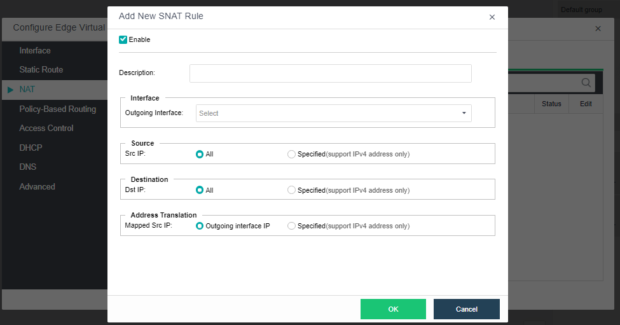Click the search magnifier icon
This screenshot has width=620, height=325.
tap(586, 83)
